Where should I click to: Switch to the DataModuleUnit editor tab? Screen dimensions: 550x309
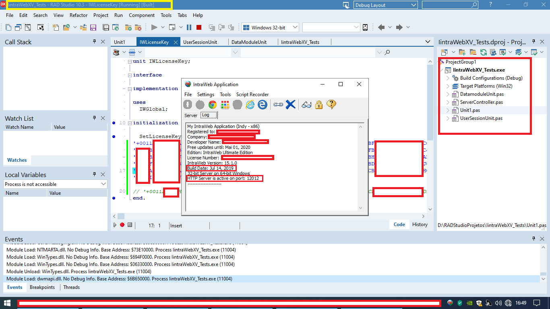pos(249,42)
